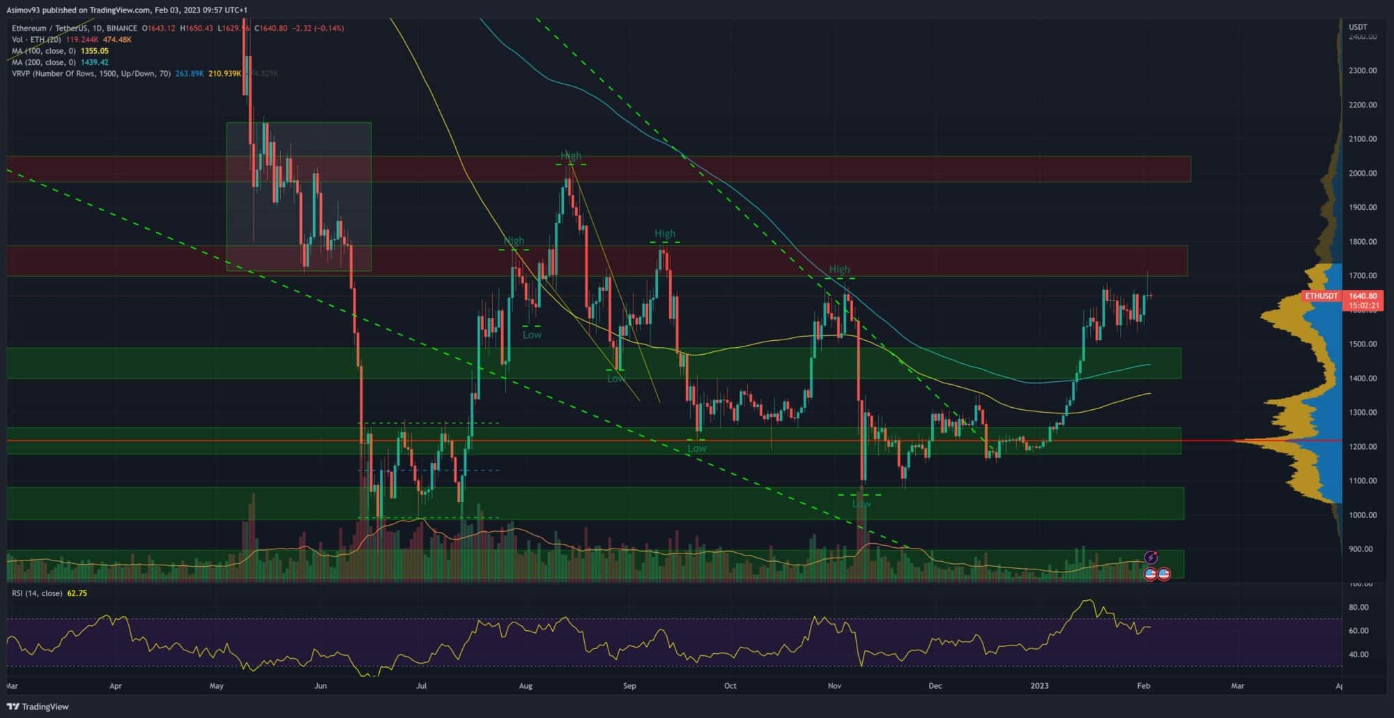This screenshot has height=718, width=1394.
Task: Click the 1200.00 price axis label
Action: (x=1362, y=446)
